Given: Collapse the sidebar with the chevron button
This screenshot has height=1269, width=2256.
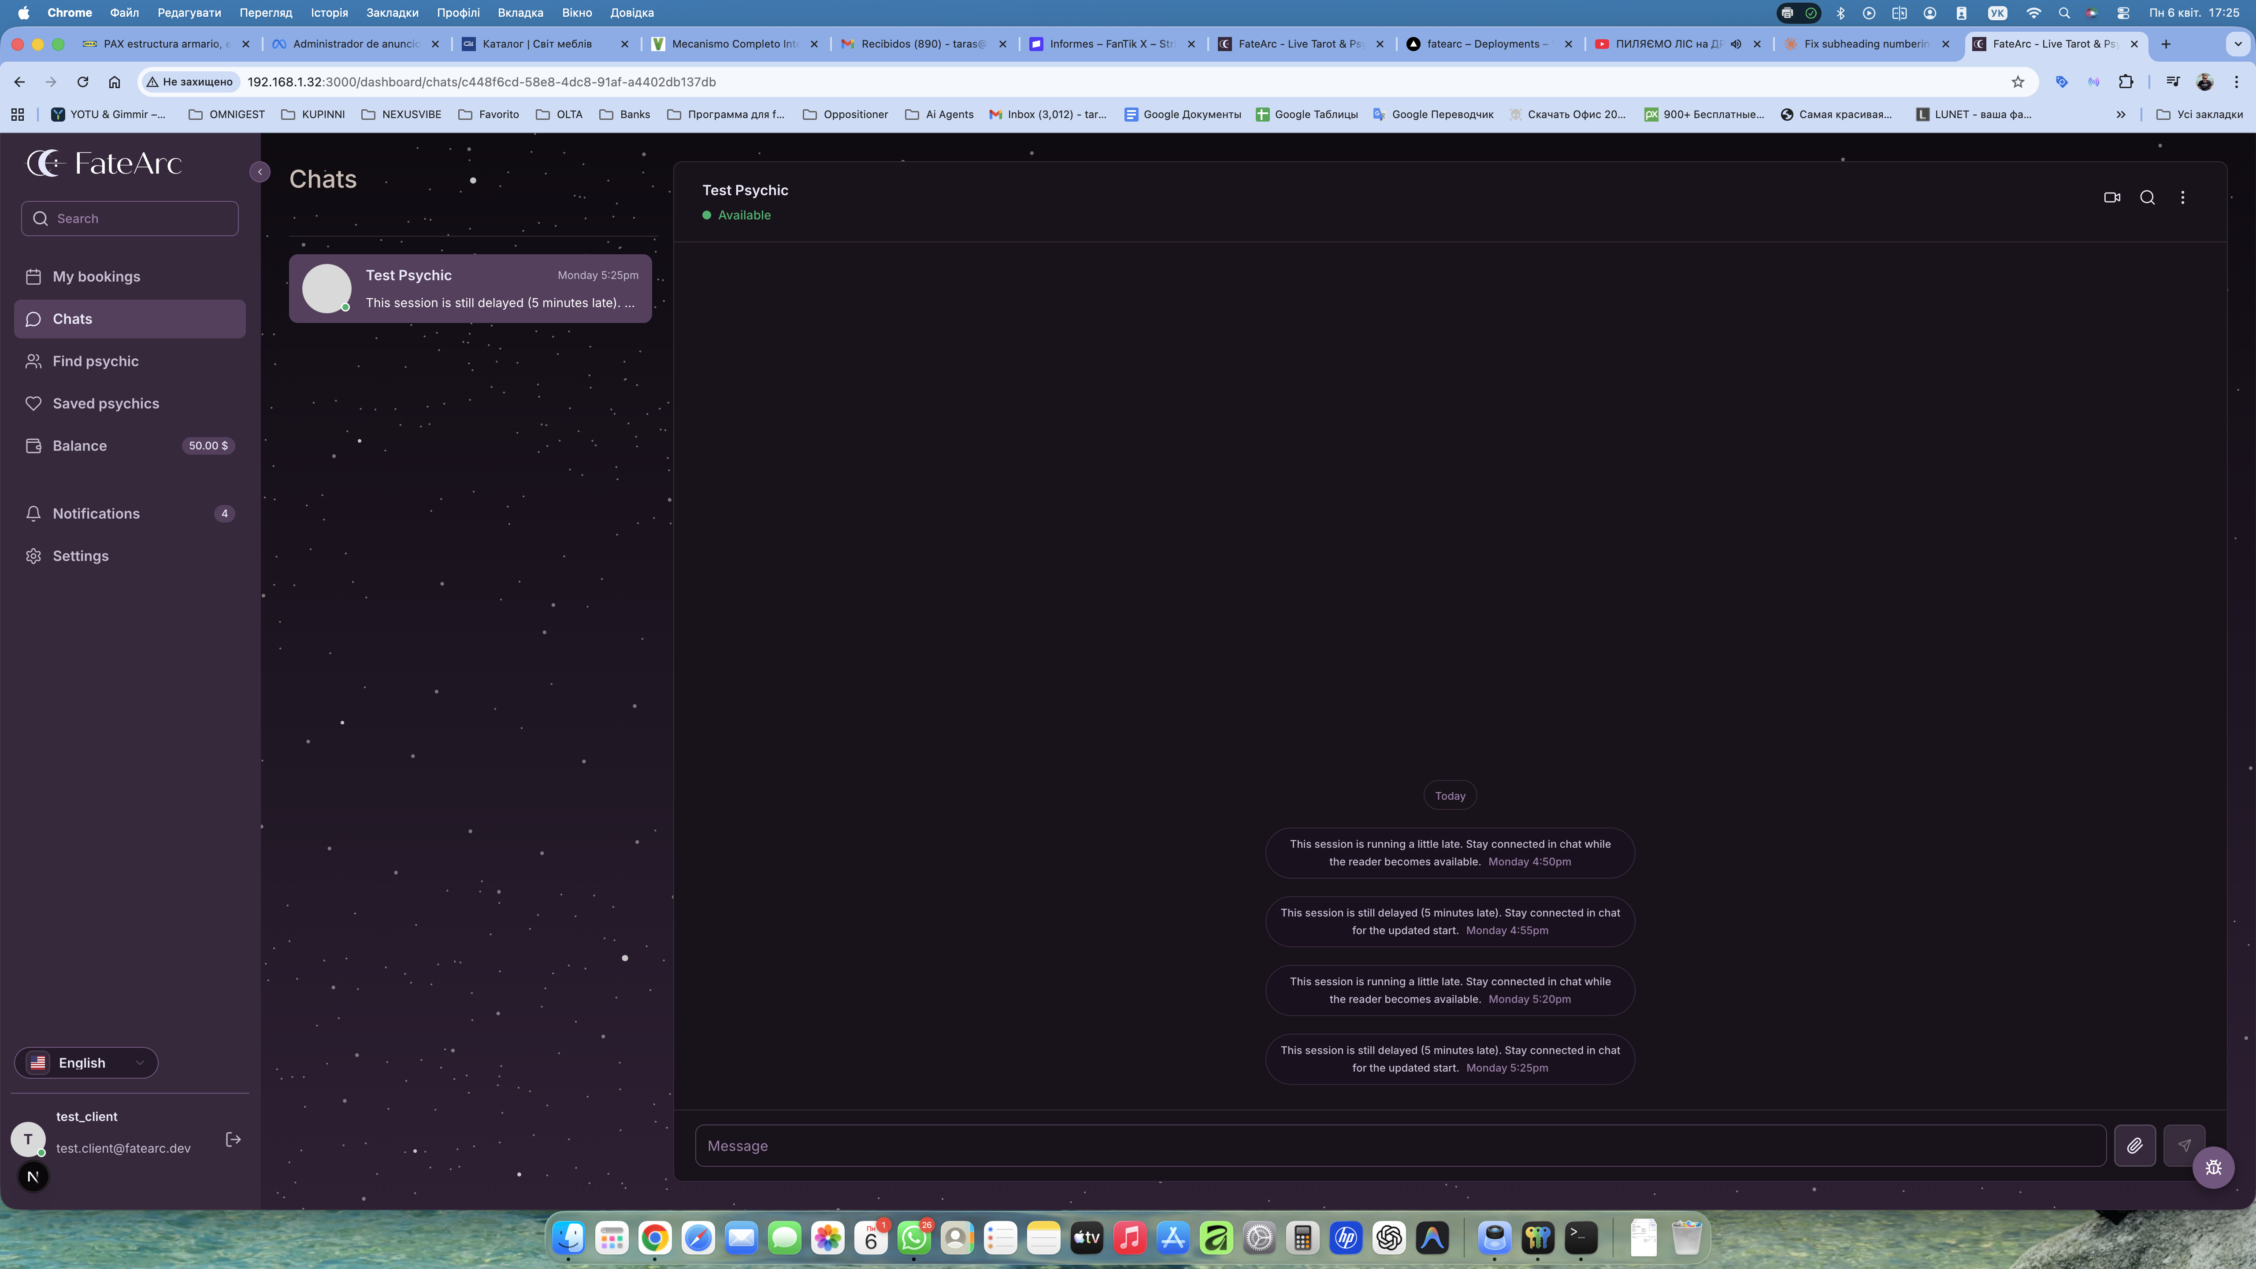Looking at the screenshot, I should (260, 172).
